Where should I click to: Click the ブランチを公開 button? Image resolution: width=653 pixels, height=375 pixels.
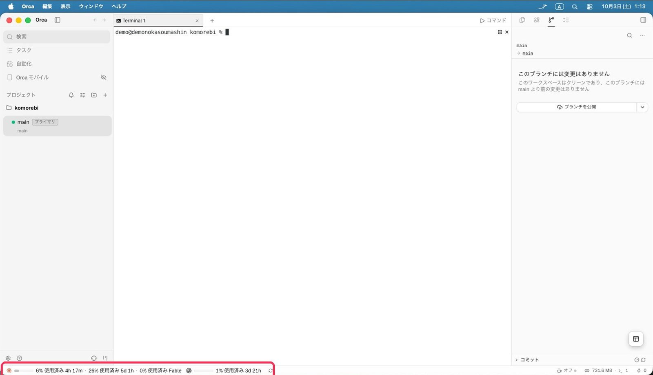tap(577, 107)
